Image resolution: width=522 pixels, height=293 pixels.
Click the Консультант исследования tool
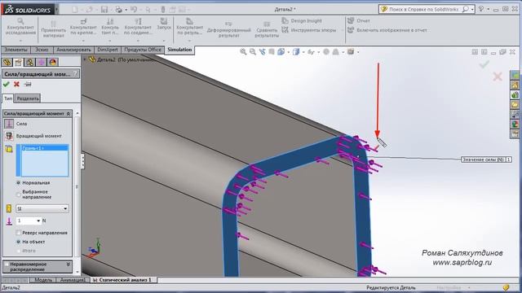tap(20, 27)
